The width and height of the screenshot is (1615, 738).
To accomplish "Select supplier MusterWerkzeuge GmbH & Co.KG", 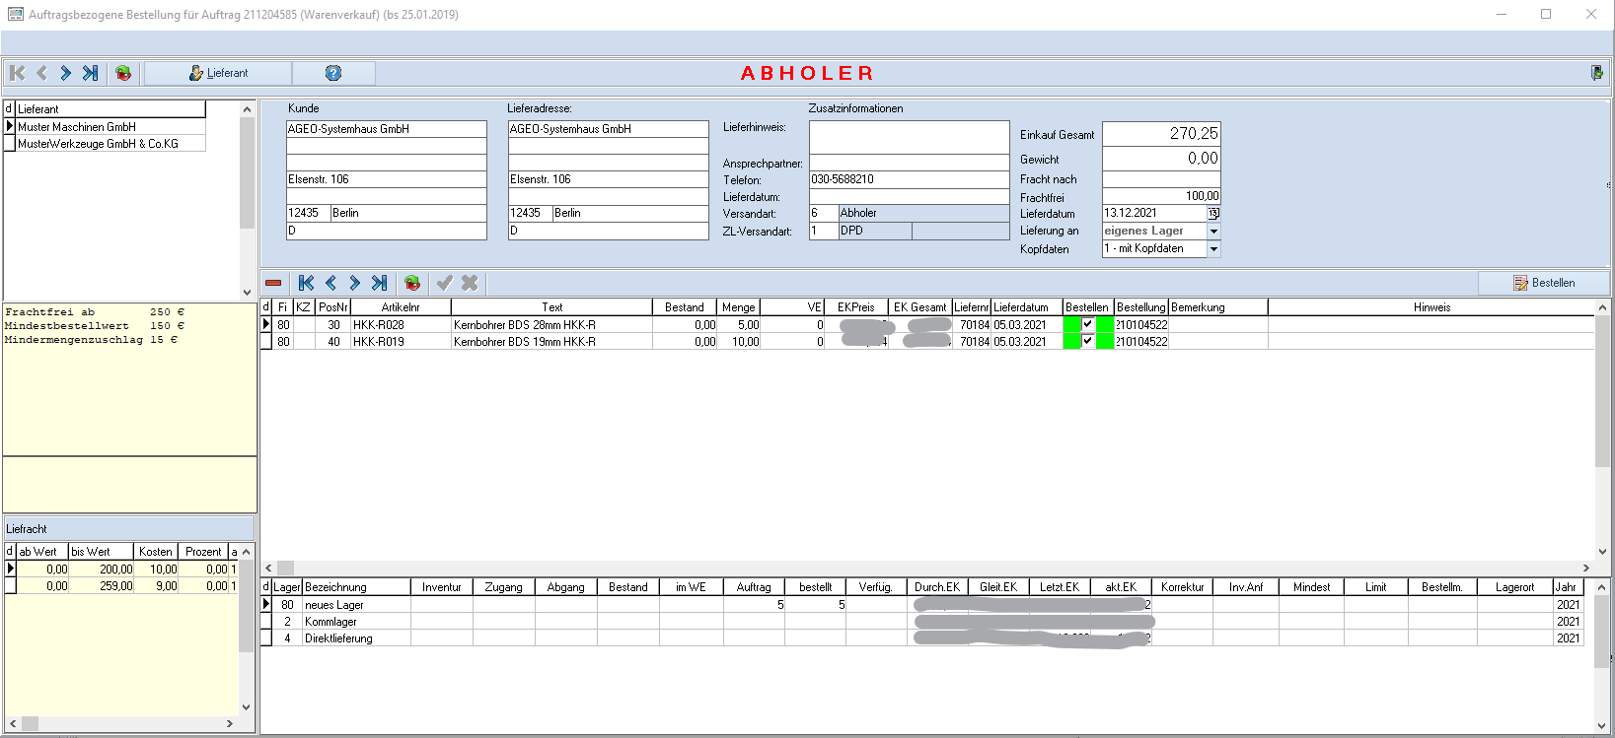I will pos(99,144).
